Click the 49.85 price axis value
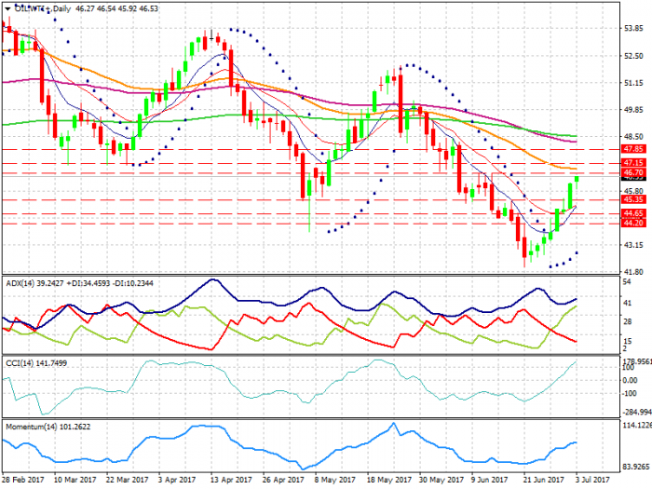Viewport: 652px width, 489px height. coord(633,110)
